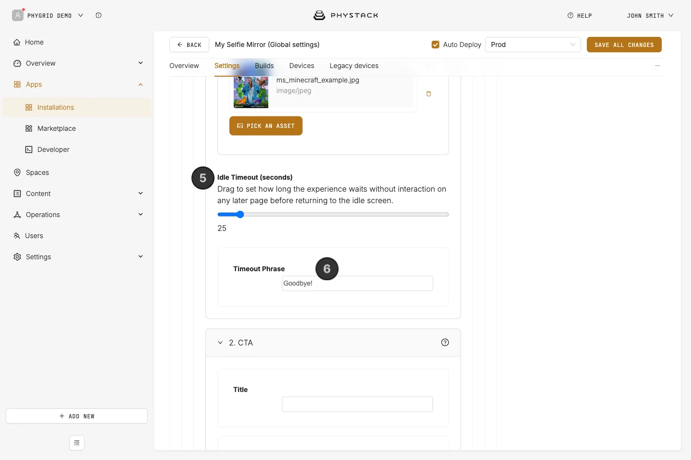
Task: Select the Settings tab
Action: [x=227, y=66]
